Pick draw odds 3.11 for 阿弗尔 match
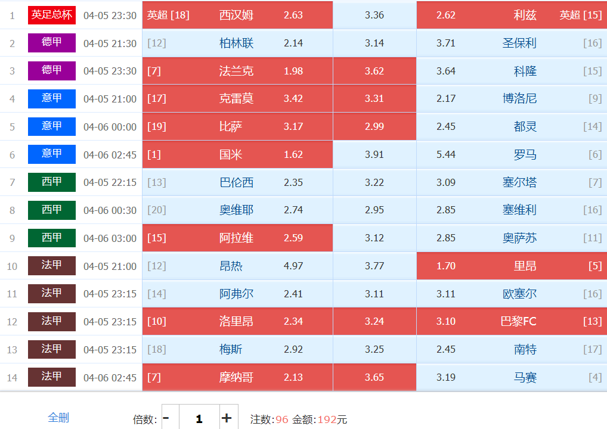 (x=374, y=294)
